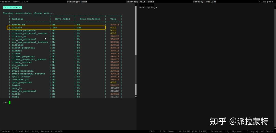This screenshot has height=133, width=276.
Task: Click the 'Running Logs' heading
Action: [148, 8]
